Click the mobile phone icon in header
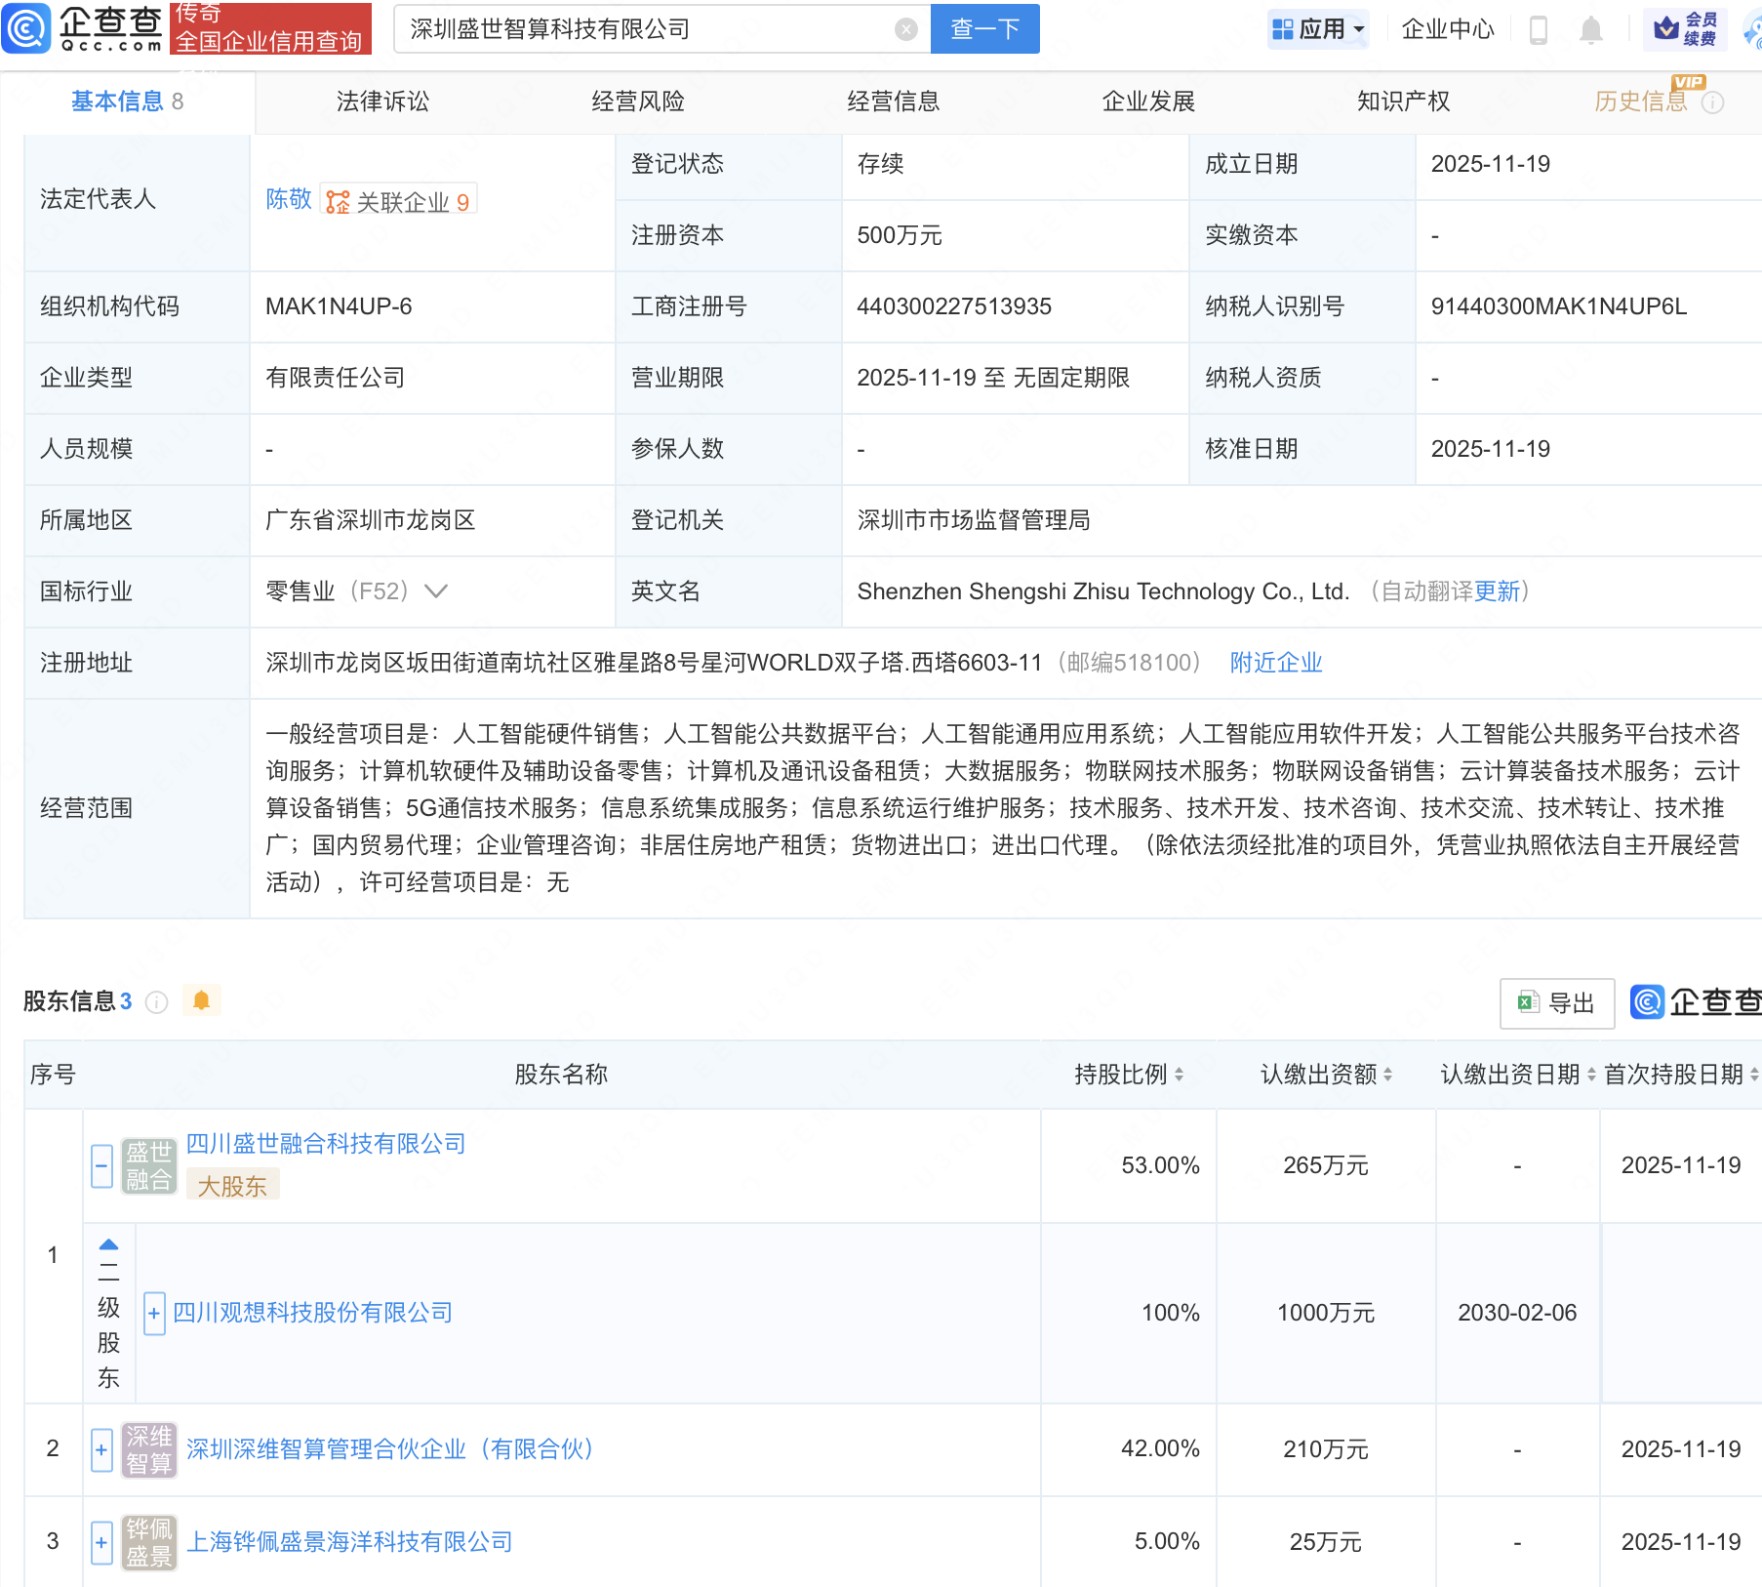 (1538, 30)
